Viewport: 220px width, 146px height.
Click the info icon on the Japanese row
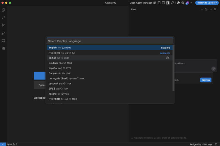click(167, 58)
